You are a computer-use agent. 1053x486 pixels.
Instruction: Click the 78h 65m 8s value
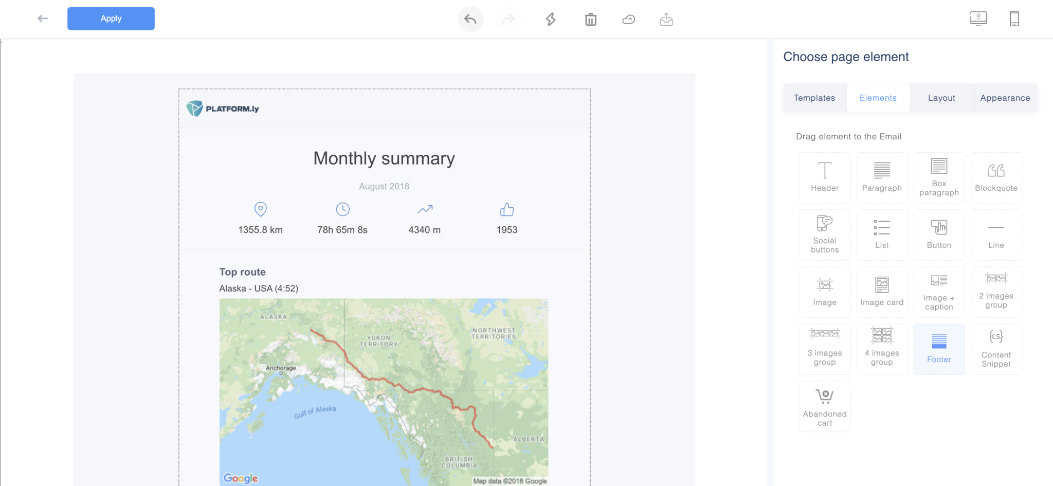pos(342,230)
